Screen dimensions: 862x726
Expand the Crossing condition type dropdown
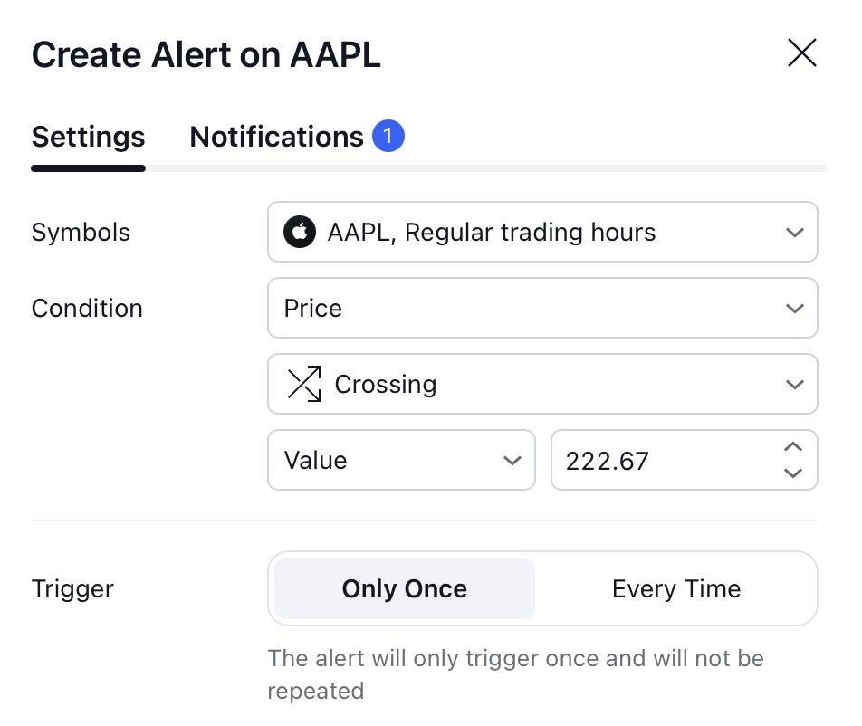542,384
